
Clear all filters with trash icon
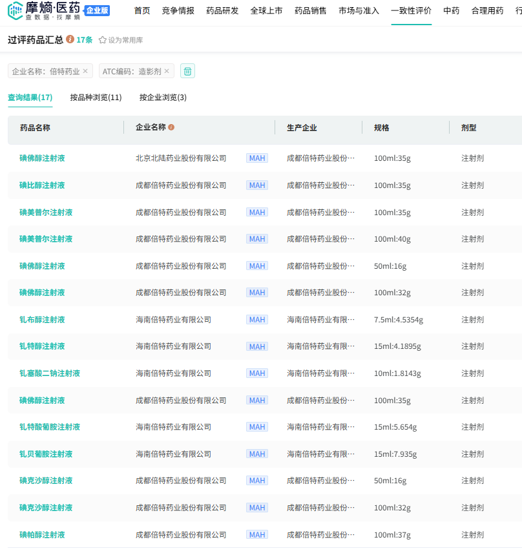coord(187,71)
